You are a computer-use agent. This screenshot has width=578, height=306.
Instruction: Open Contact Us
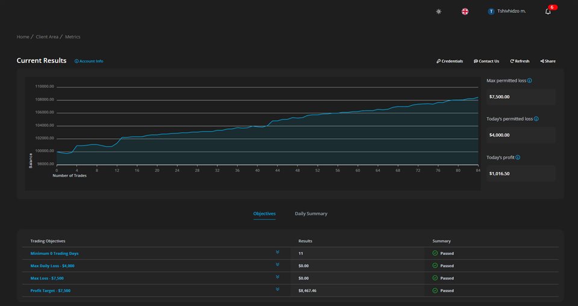tap(486, 61)
